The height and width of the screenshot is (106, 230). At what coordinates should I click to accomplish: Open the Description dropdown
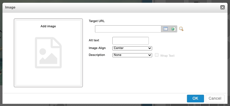tap(132, 55)
